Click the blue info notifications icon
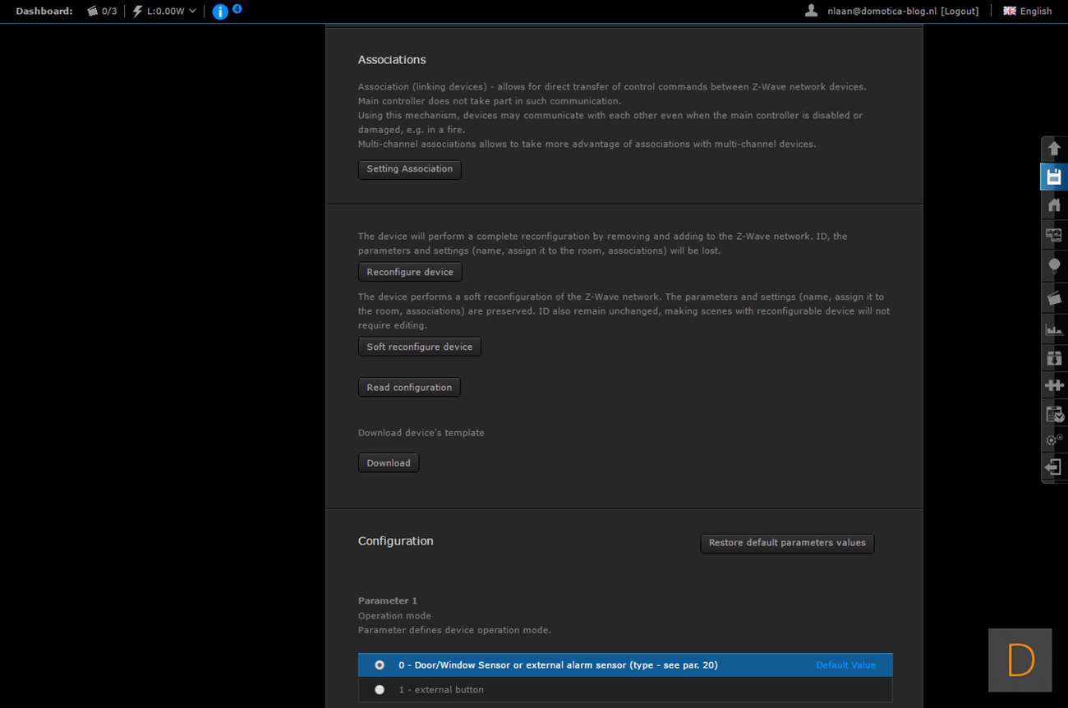The height and width of the screenshot is (708, 1068). 220,11
